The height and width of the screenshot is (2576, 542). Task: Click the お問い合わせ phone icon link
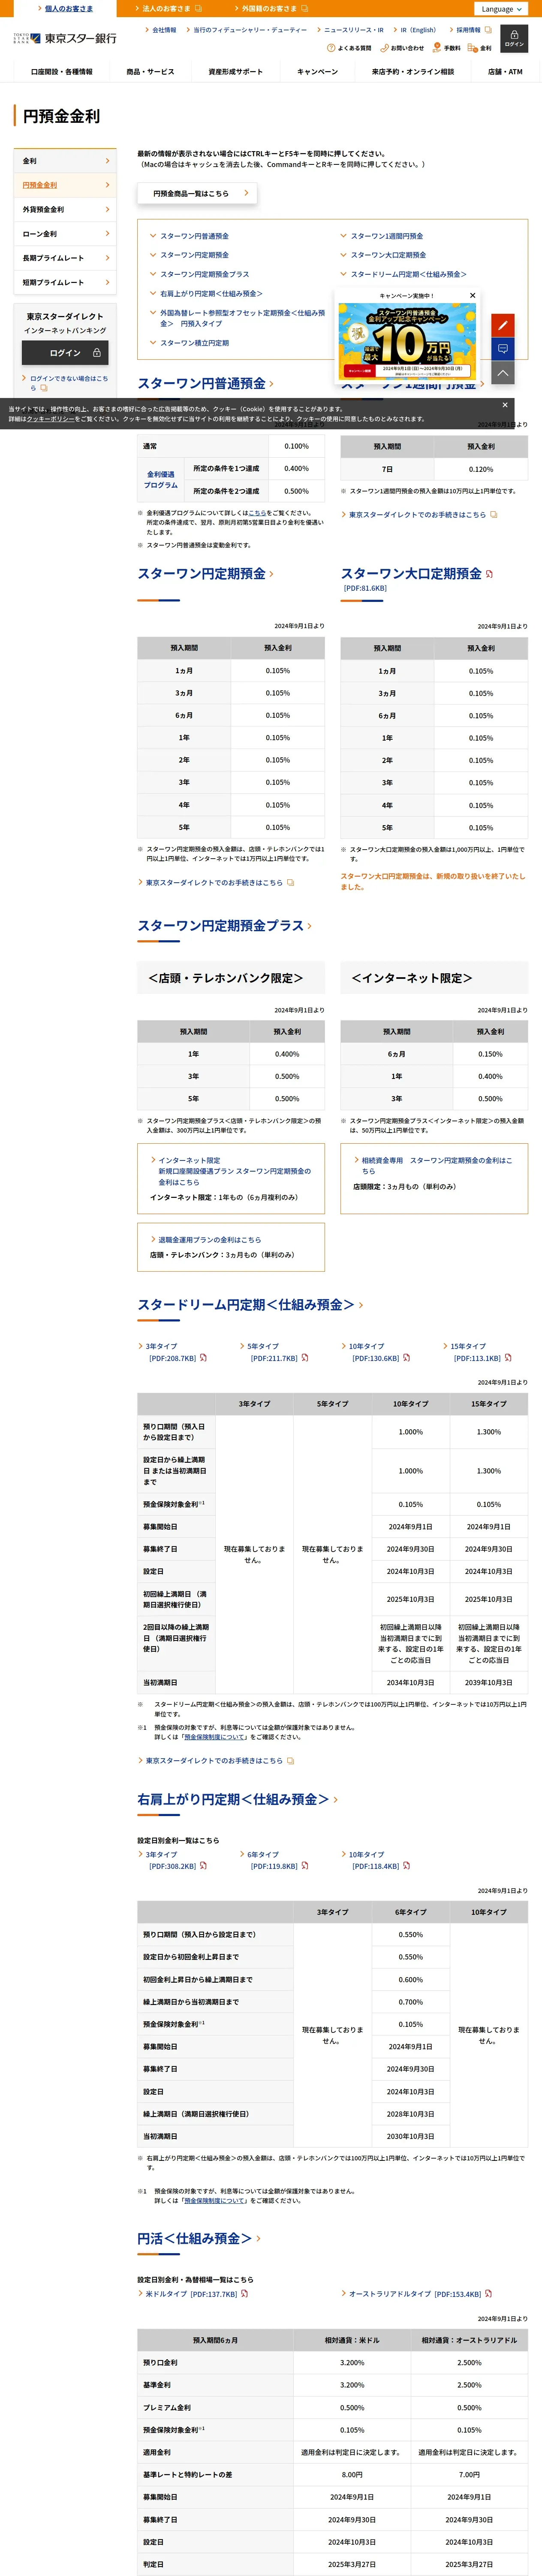point(401,48)
